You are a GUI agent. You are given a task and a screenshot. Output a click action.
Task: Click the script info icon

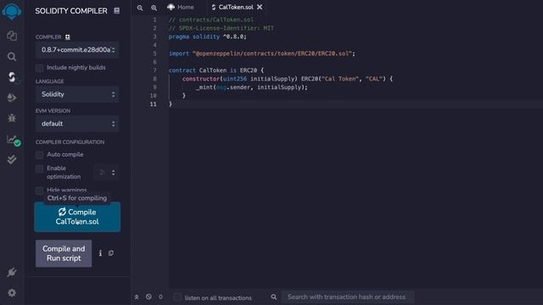pyautogui.click(x=100, y=253)
